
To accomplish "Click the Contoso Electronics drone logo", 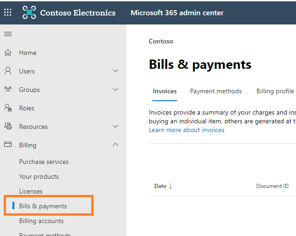I will [x=29, y=12].
